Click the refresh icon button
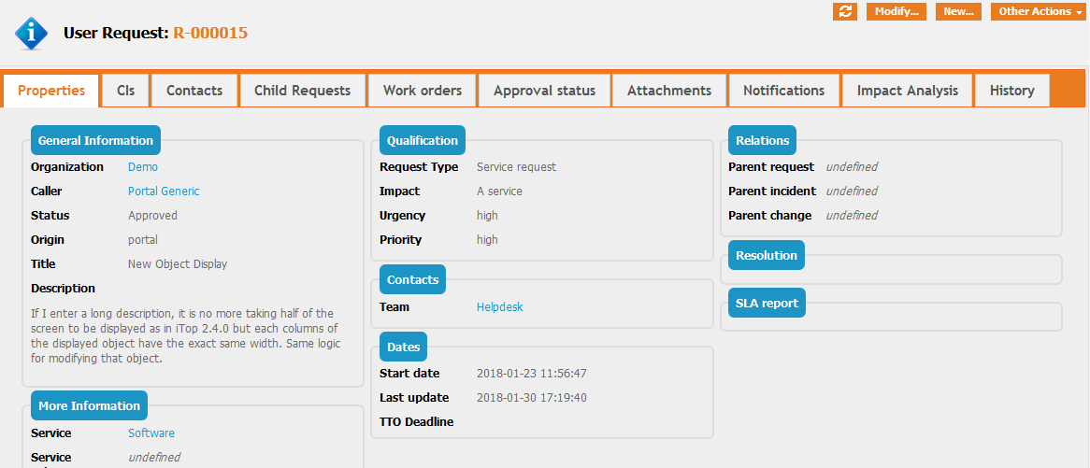This screenshot has width=1090, height=468. click(x=845, y=11)
